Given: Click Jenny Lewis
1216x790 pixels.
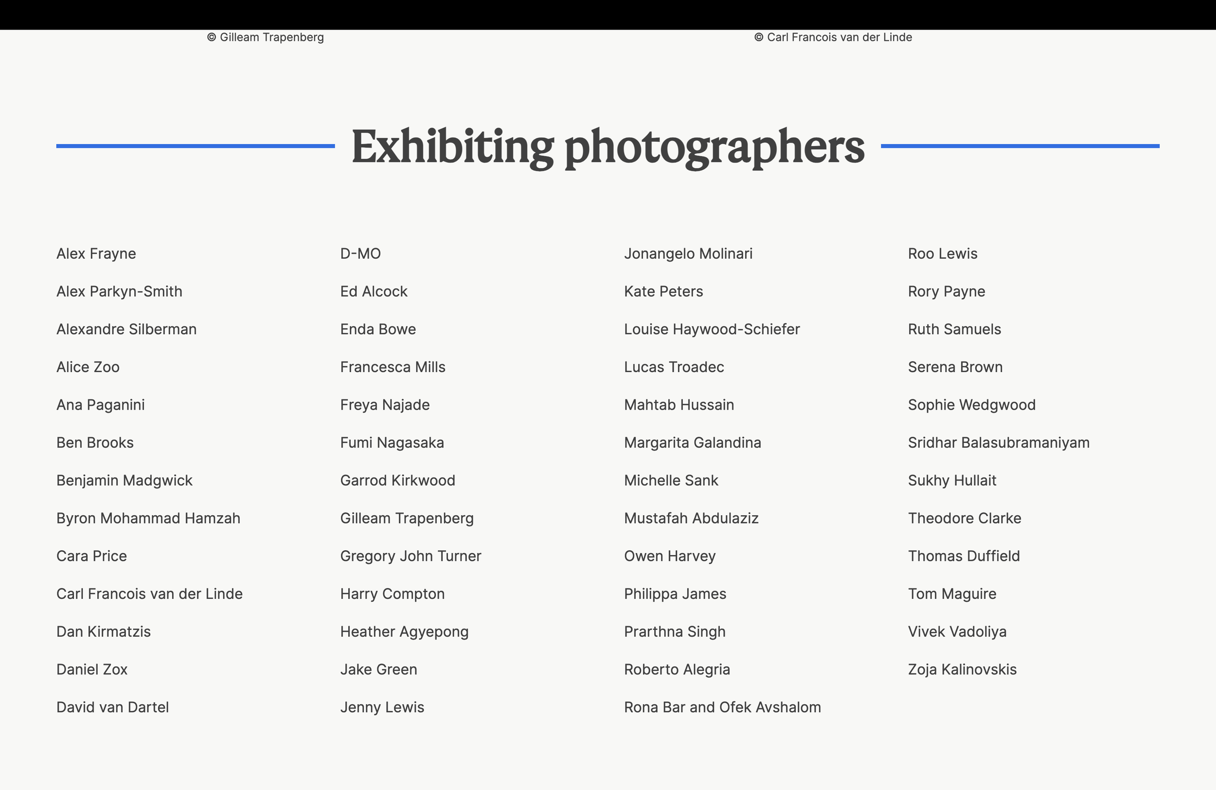Looking at the screenshot, I should (x=382, y=708).
